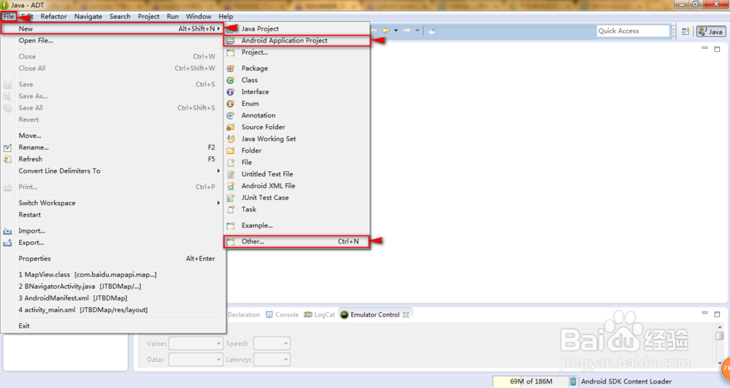
Task: Open the Project menu
Action: [148, 16]
